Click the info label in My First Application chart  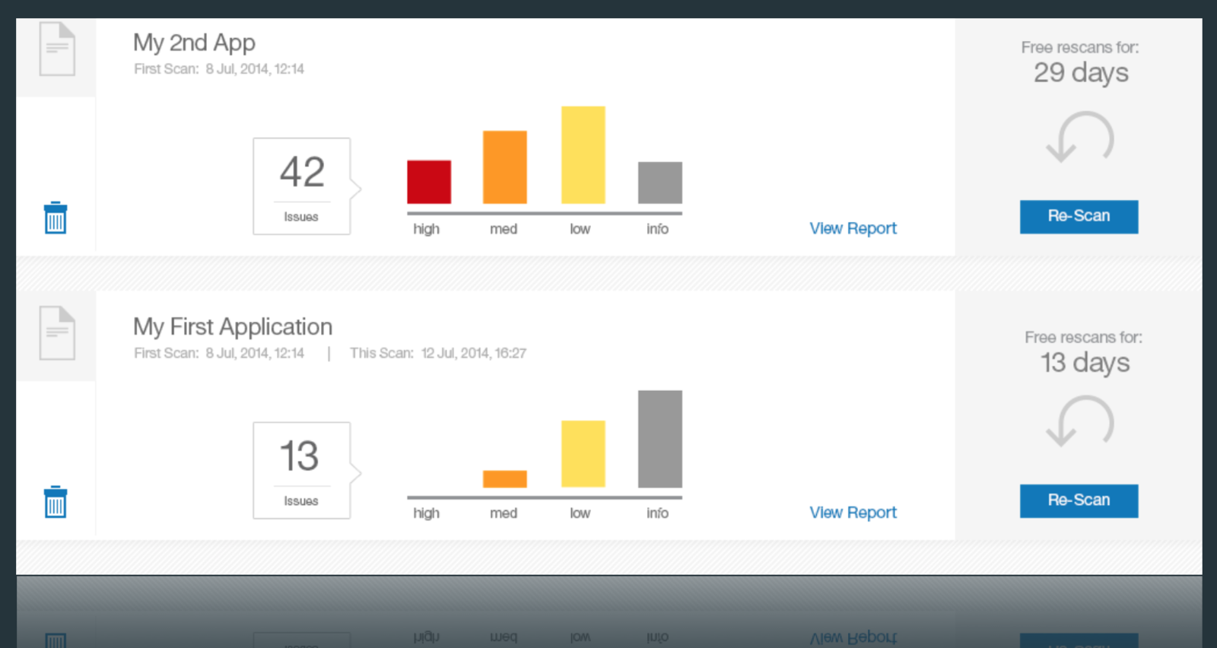658,513
